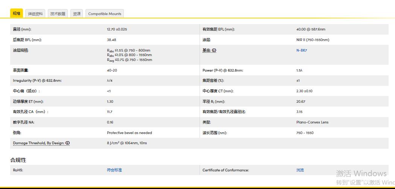Click the 倒角 label
395x189 pixels.
pos(17,133)
